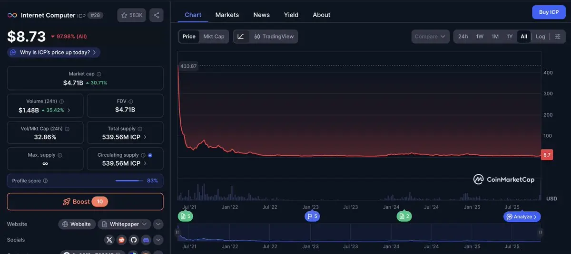Image resolution: width=571 pixels, height=254 pixels.
Task: Click Profile score info icon
Action: 45,181
